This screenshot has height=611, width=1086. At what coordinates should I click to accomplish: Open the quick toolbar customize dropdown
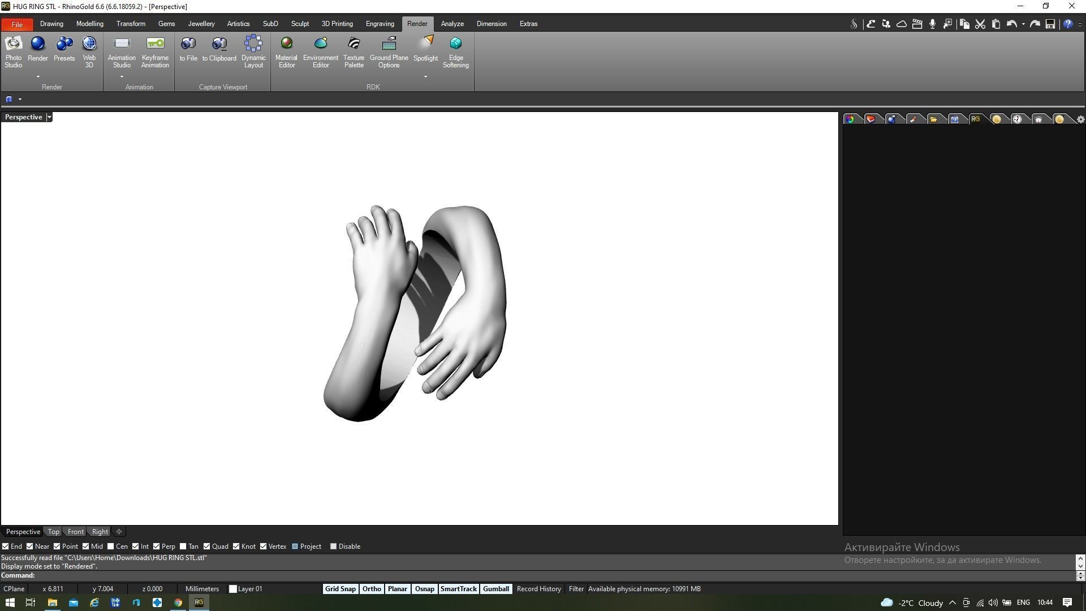click(1080, 24)
